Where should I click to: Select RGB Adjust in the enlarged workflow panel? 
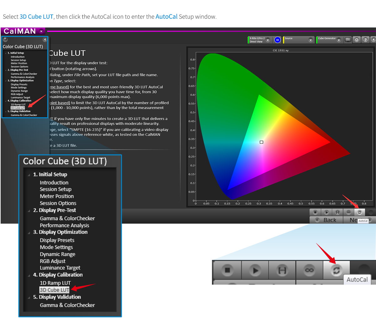point(53,261)
